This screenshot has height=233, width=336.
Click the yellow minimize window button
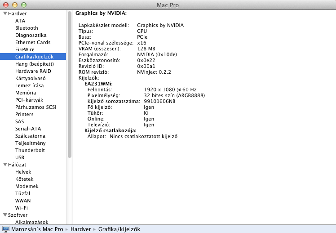tap(15, 4)
